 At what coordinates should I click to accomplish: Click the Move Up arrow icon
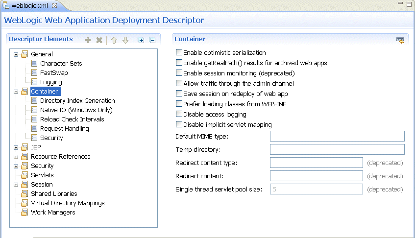coord(114,40)
